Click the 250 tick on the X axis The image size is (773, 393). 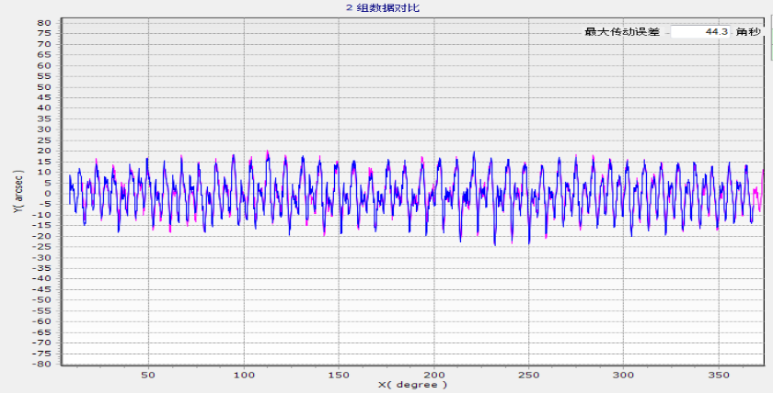529,374
